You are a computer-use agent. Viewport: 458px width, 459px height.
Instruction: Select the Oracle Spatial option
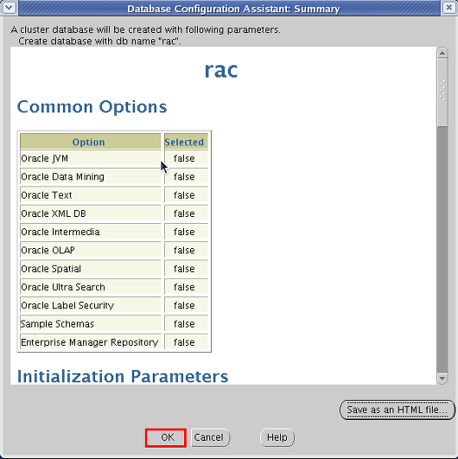91,269
